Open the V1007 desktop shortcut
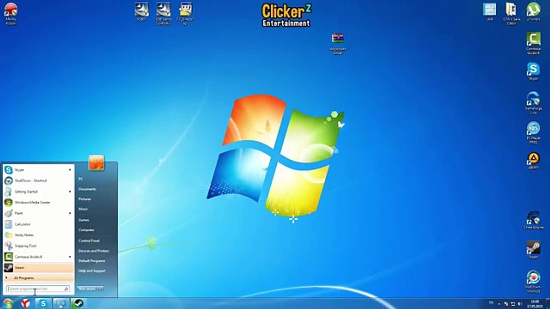 click(141, 12)
